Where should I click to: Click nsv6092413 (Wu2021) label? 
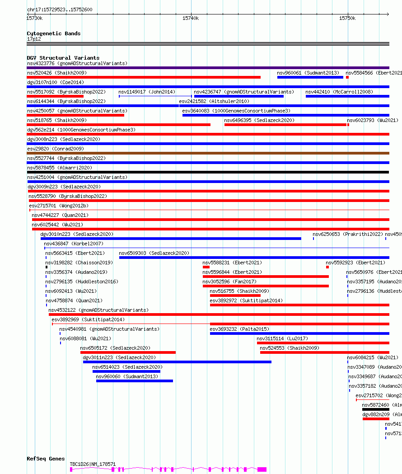coord(71,291)
